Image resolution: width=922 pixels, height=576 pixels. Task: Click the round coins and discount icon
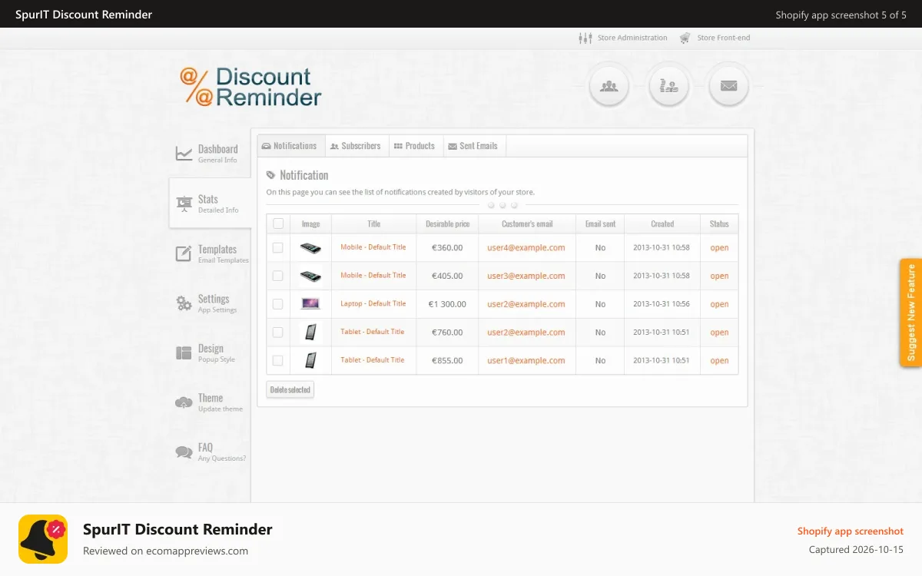669,86
